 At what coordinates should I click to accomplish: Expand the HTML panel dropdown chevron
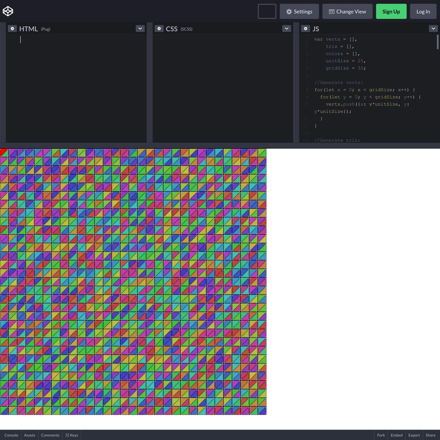click(x=140, y=29)
